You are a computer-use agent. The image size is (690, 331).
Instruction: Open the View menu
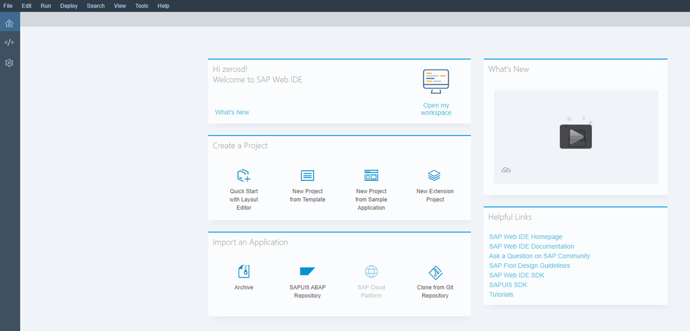[120, 6]
